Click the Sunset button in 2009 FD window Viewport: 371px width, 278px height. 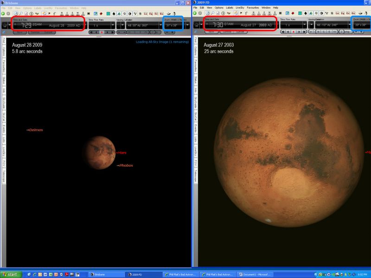pyautogui.click(x=240, y=32)
